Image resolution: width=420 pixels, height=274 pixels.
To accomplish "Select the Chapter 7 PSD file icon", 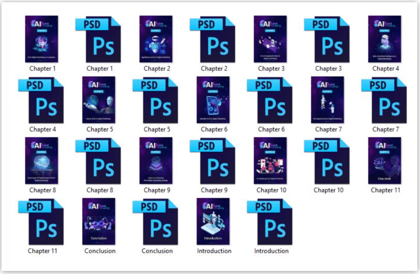I will pyautogui.click(x=385, y=100).
